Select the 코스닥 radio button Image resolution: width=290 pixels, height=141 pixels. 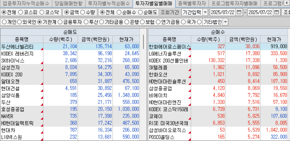coord(42,12)
